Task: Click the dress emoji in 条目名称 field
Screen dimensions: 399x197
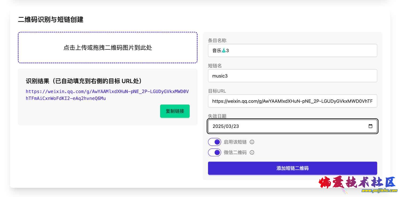Action: click(x=224, y=50)
